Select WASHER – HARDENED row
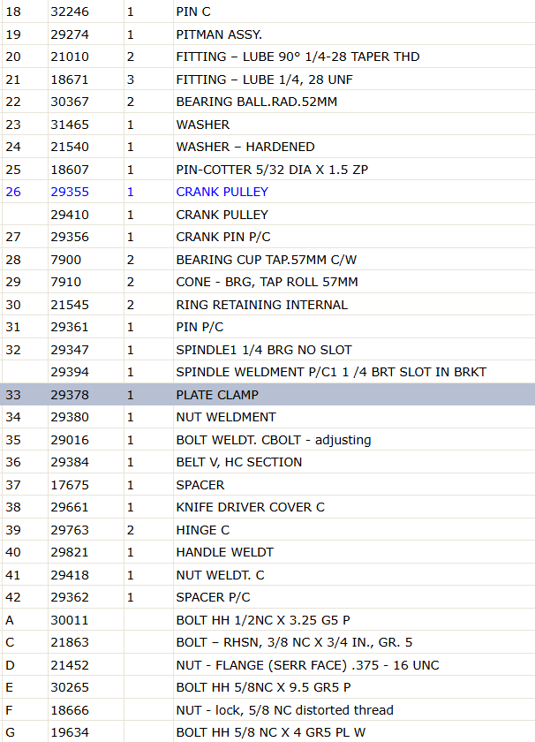535x742 pixels. point(267,147)
